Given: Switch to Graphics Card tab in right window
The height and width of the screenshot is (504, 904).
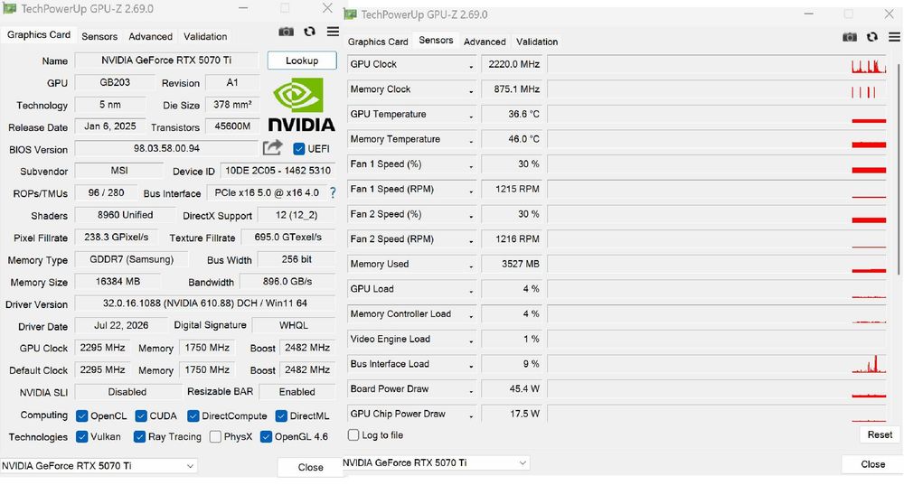Looking at the screenshot, I should pyautogui.click(x=378, y=42).
